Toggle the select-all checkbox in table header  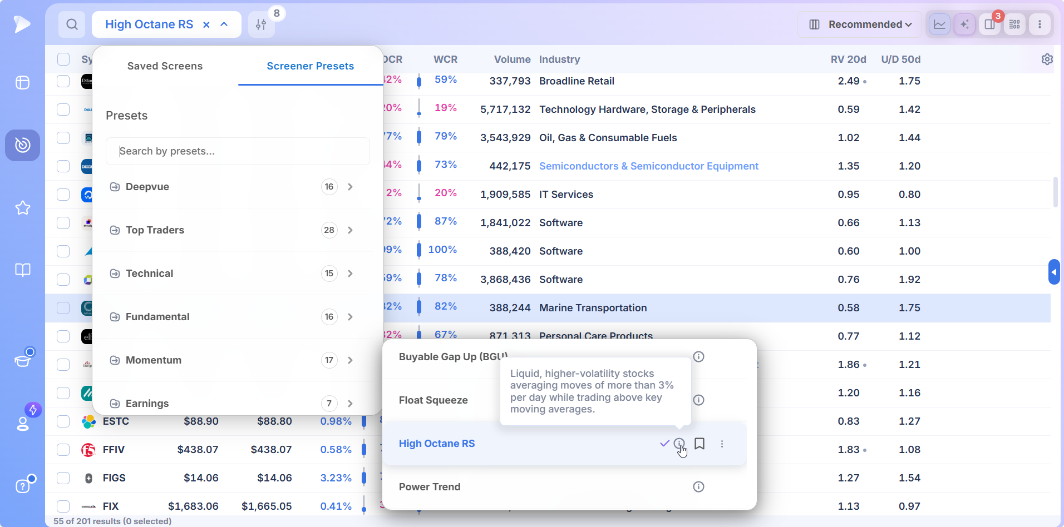63,59
